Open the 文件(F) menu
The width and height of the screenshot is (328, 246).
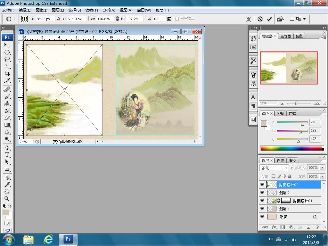(x=8, y=10)
